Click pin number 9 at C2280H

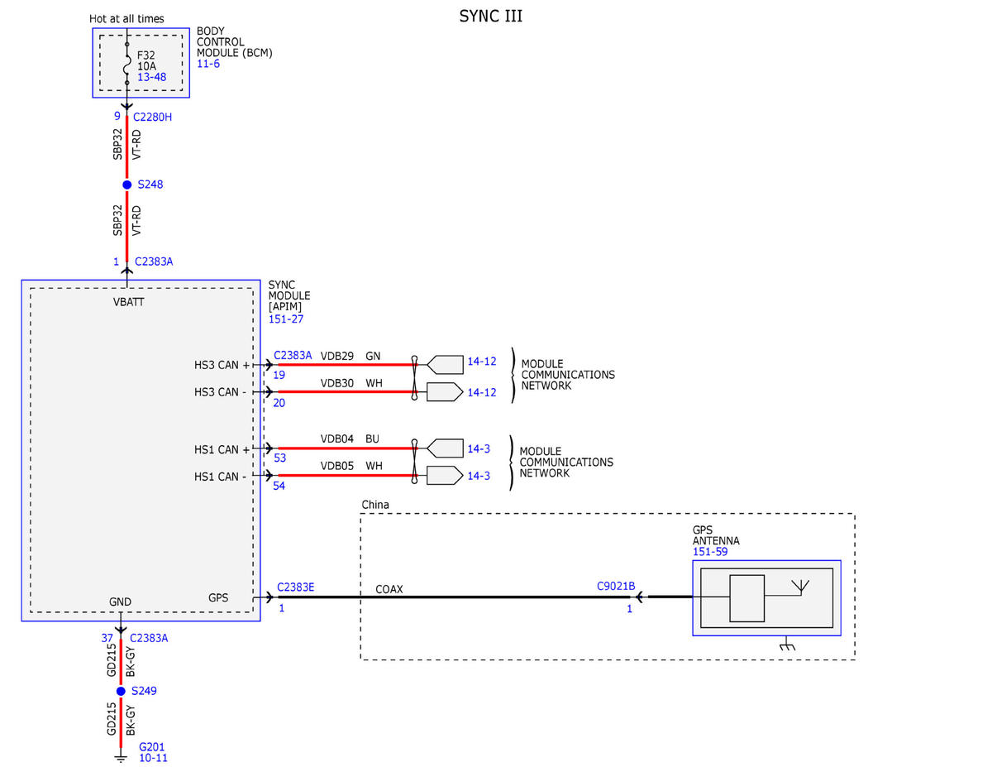[x=117, y=117]
